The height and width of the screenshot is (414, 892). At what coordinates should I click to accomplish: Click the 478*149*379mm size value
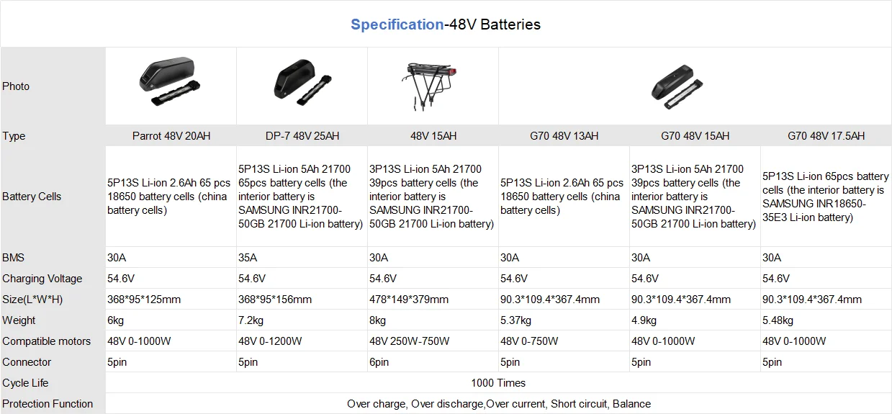point(409,300)
